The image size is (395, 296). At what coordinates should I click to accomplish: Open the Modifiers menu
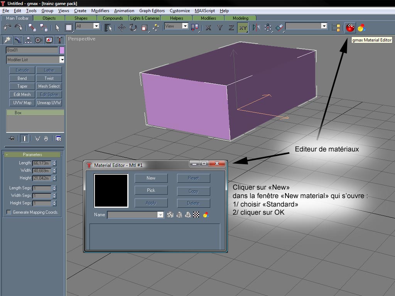(100, 11)
